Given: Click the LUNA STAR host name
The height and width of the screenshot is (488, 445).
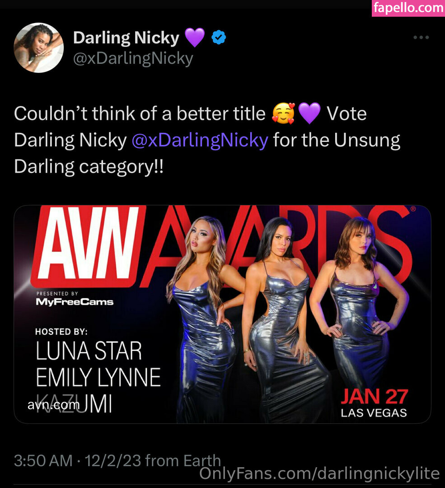Looking at the screenshot, I should 89,351.
